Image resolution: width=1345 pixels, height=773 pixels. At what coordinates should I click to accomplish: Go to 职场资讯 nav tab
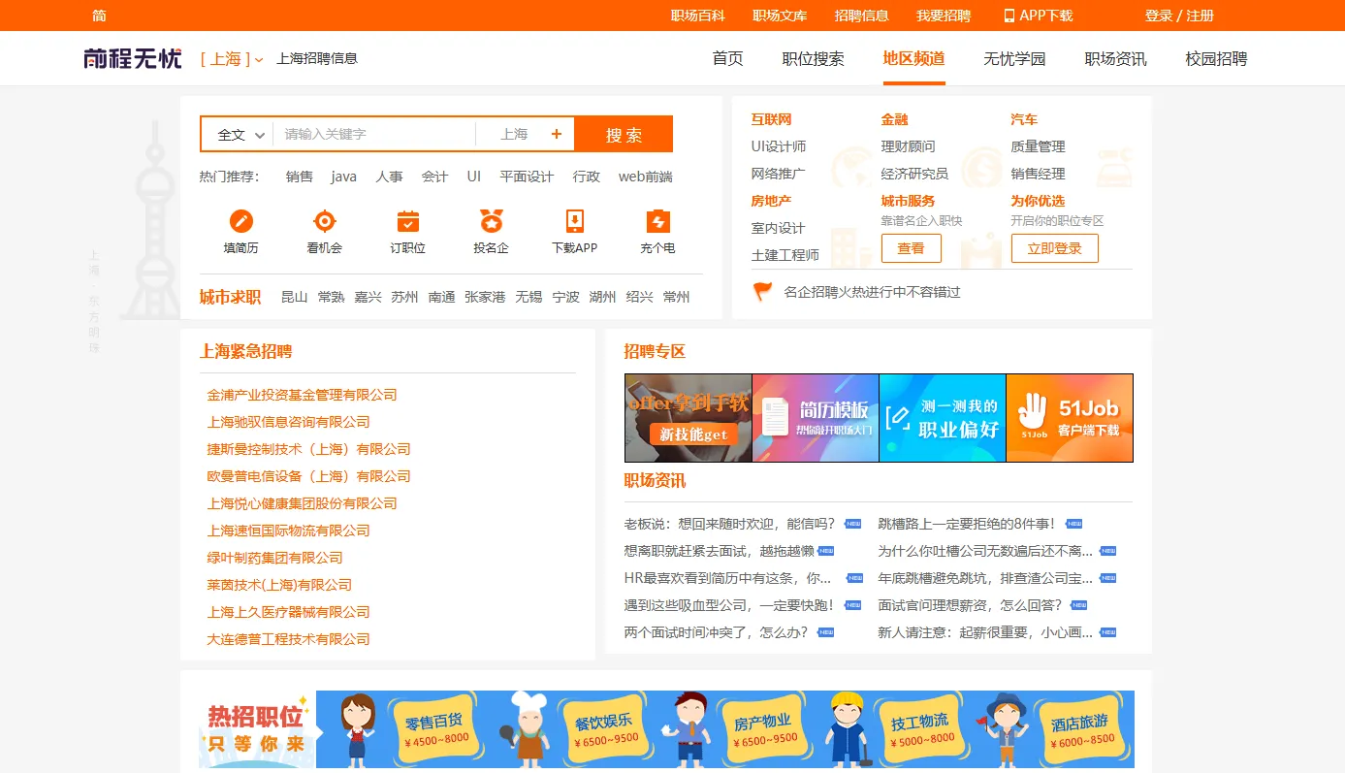(x=1115, y=59)
